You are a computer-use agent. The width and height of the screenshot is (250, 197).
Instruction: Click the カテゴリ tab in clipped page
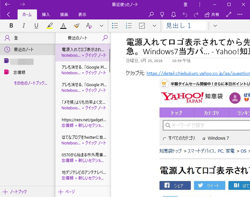point(211,113)
